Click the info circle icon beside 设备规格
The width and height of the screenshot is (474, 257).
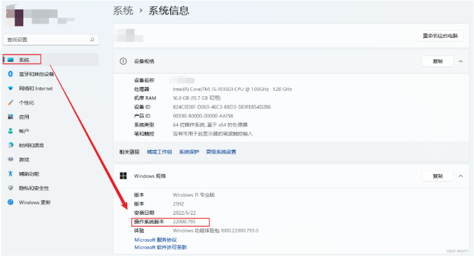(x=123, y=61)
